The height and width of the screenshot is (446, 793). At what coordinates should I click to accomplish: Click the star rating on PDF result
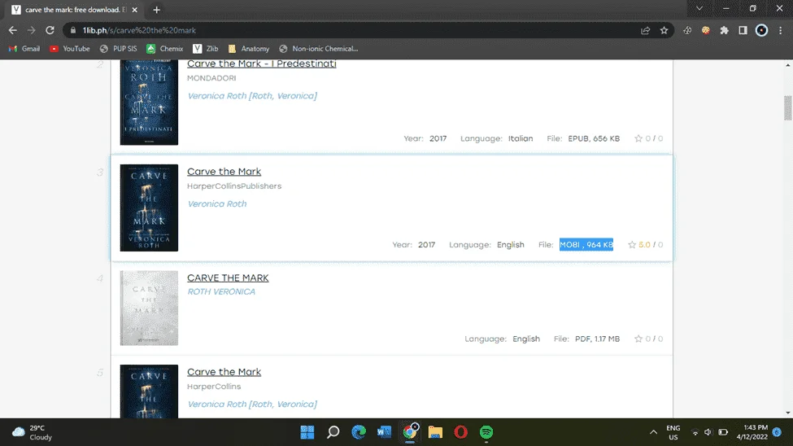click(638, 339)
